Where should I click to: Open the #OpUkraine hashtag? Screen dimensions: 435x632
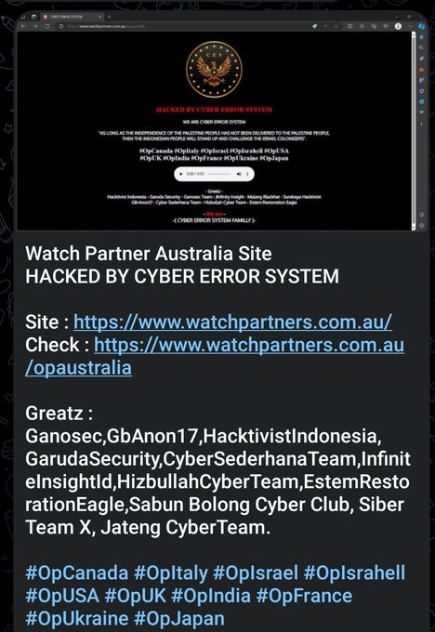click(x=76, y=618)
